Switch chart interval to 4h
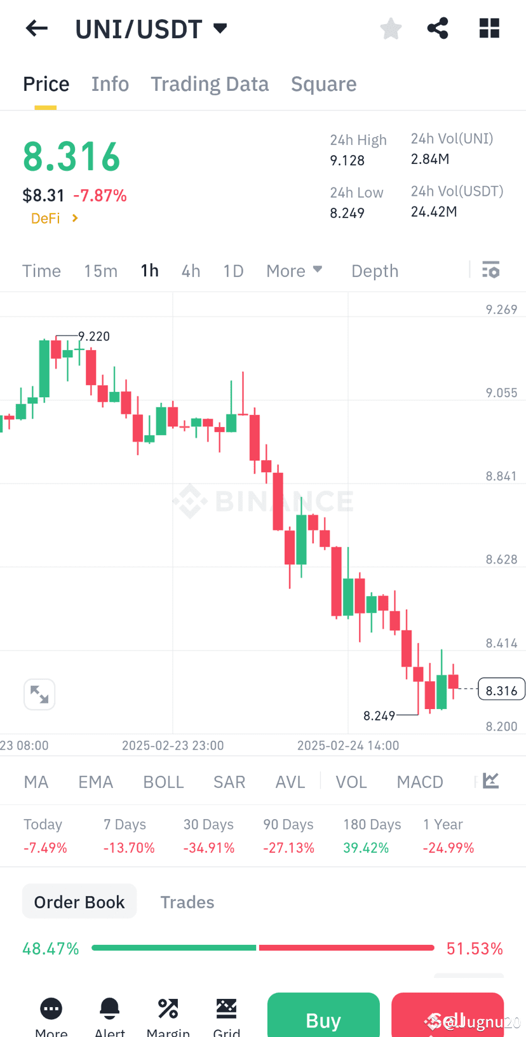The width and height of the screenshot is (526, 1037). (191, 270)
